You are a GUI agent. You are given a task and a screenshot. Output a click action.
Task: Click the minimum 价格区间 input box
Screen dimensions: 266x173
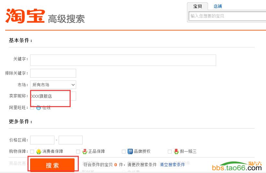point(42,140)
